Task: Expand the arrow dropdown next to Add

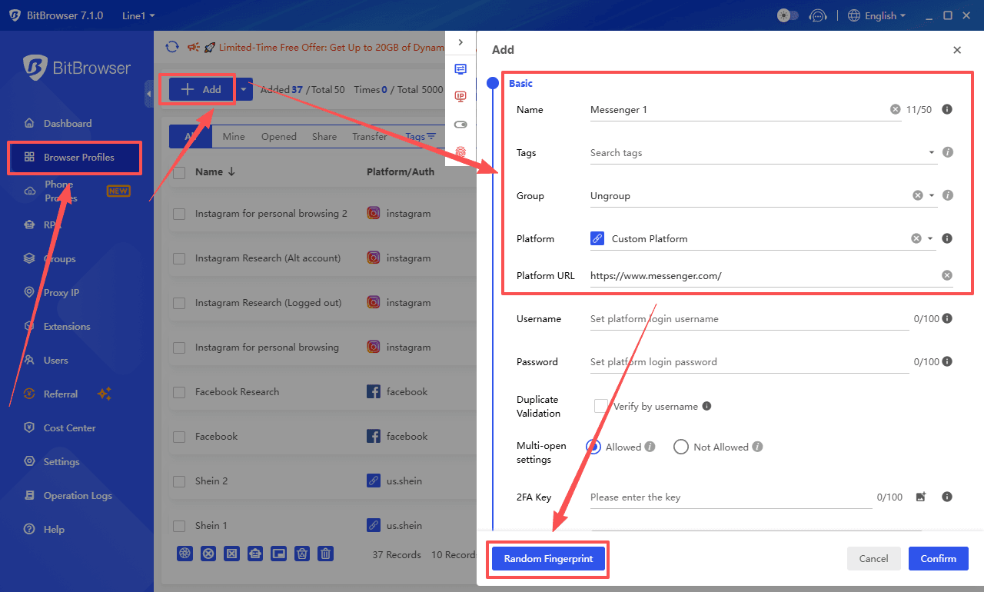Action: coord(244,89)
